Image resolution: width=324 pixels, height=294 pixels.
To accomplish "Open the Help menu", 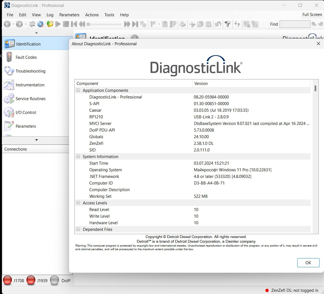I will click(124, 15).
